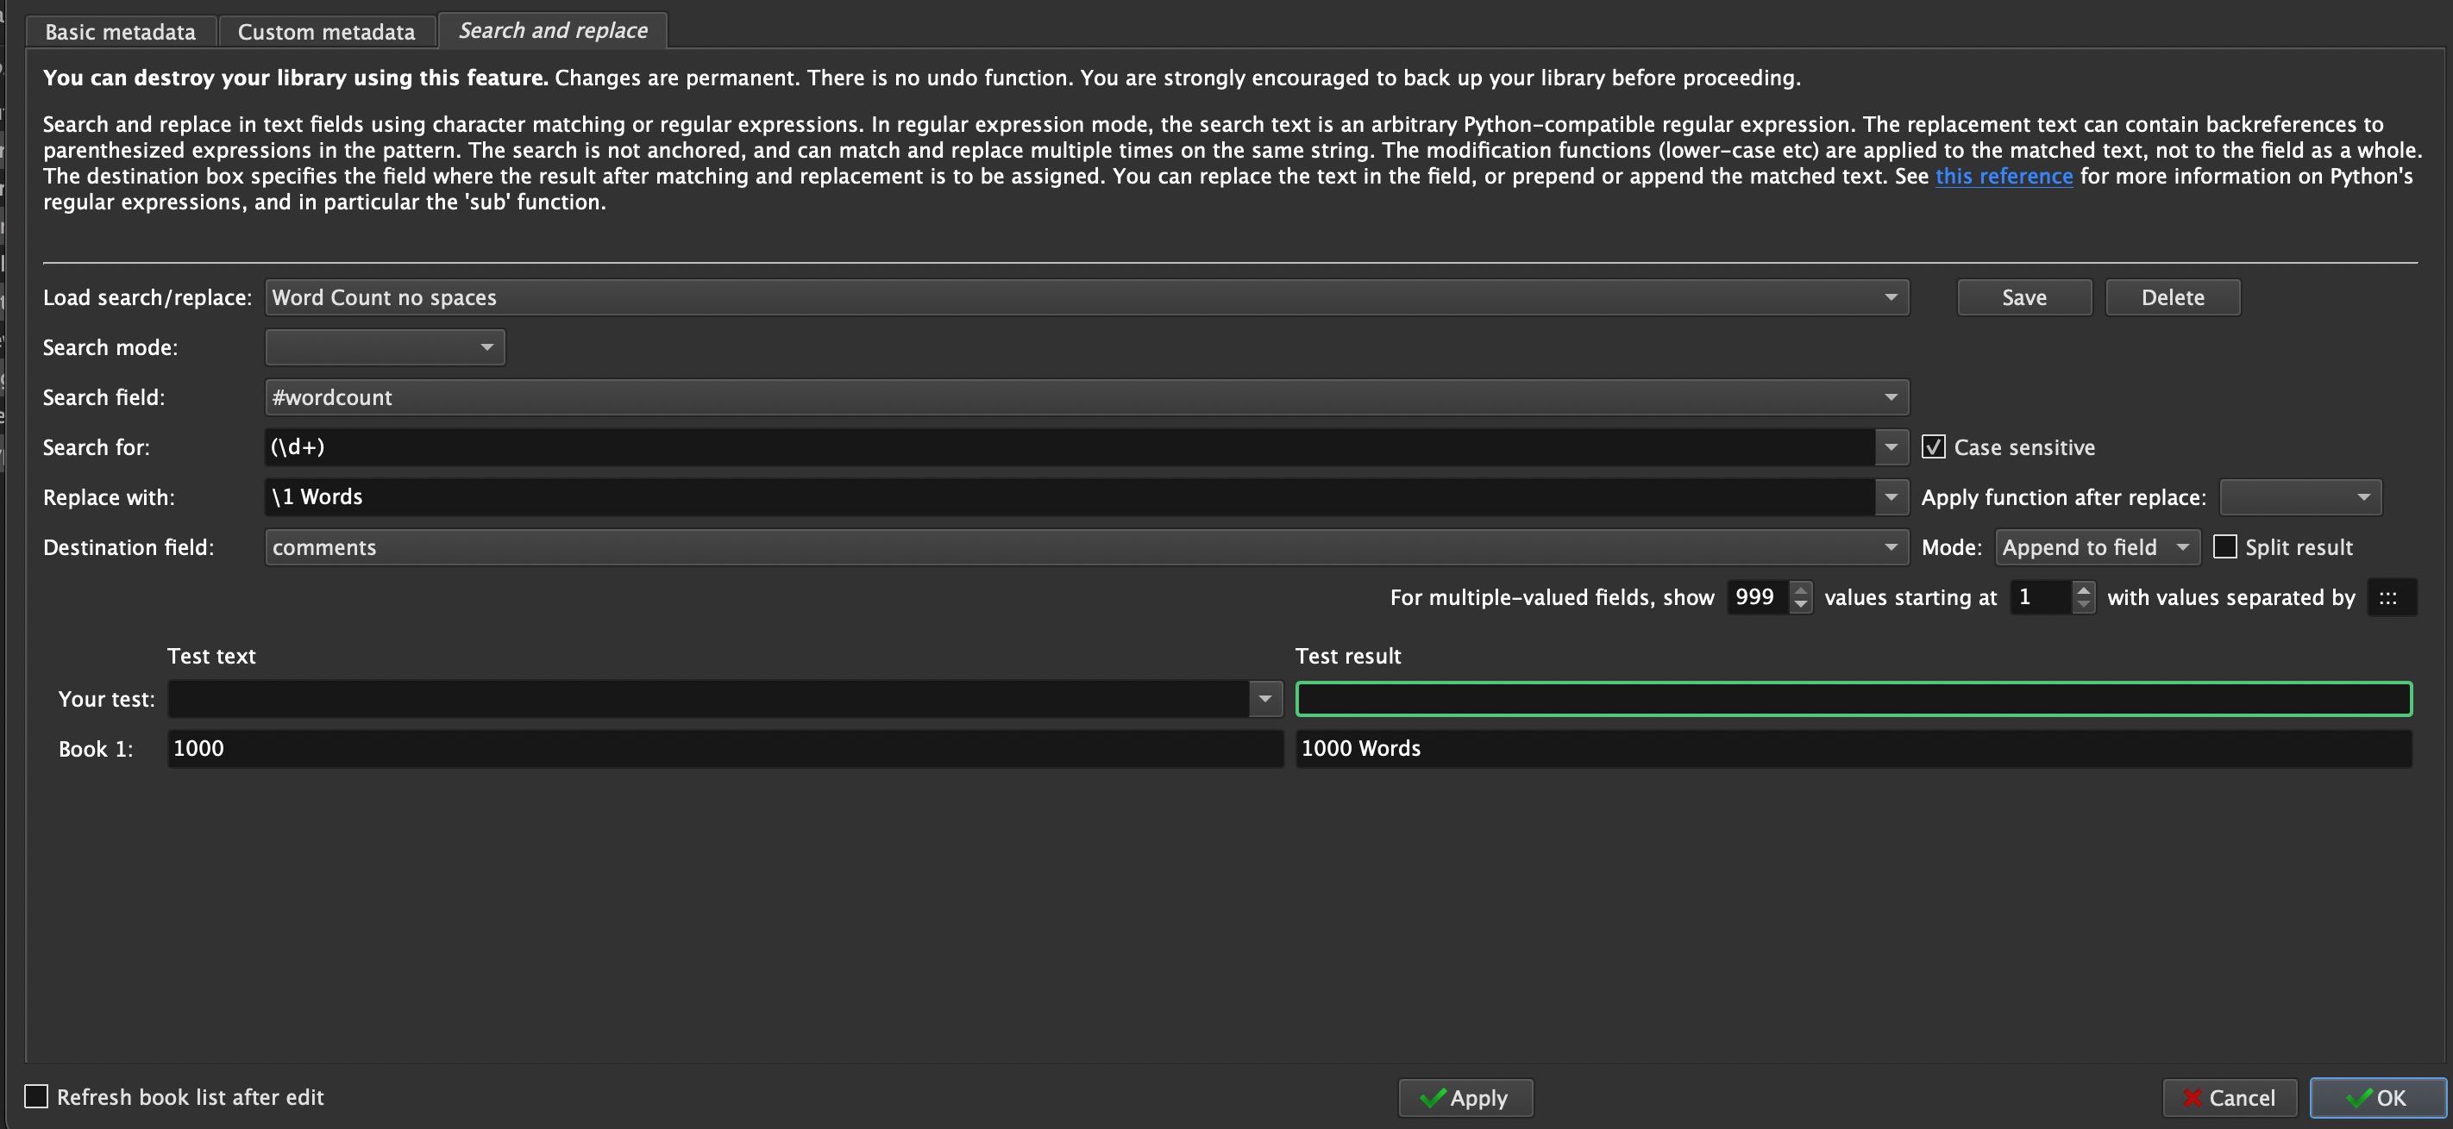The height and width of the screenshot is (1129, 2453).
Task: Click the up arrow on the 999 values stepper
Action: tap(1800, 589)
